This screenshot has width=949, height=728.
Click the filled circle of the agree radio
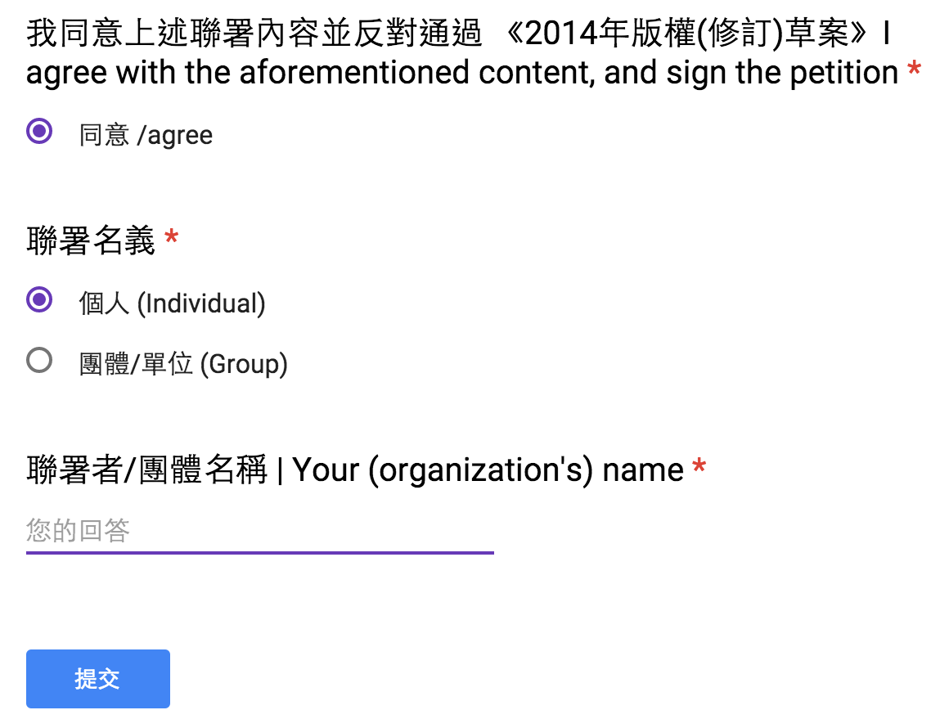pyautogui.click(x=38, y=131)
